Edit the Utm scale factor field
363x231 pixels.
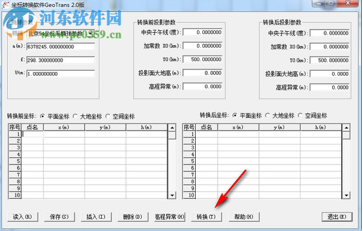click(x=61, y=74)
